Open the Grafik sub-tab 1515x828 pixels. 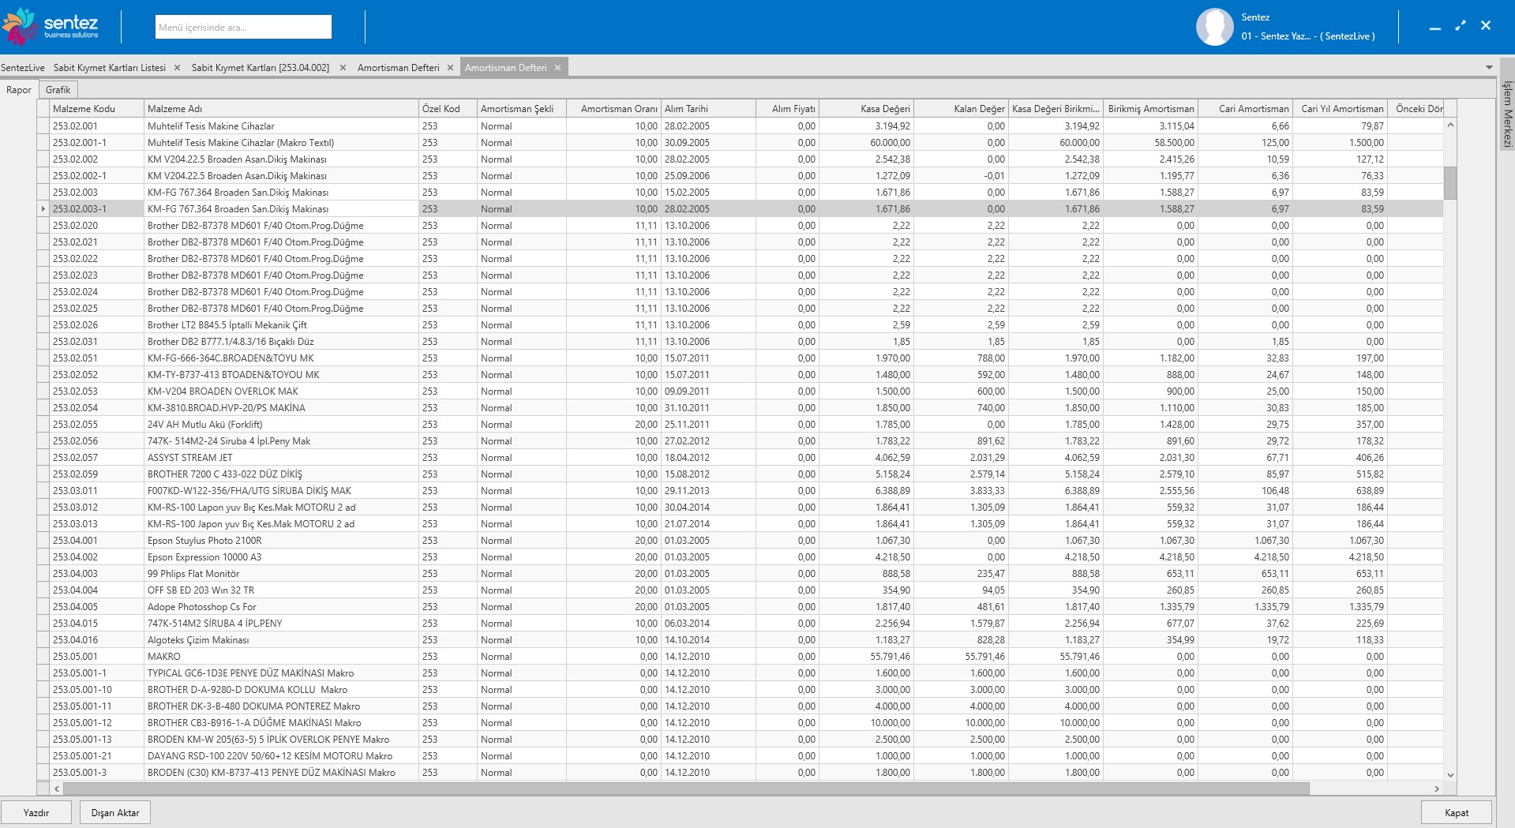click(x=58, y=90)
